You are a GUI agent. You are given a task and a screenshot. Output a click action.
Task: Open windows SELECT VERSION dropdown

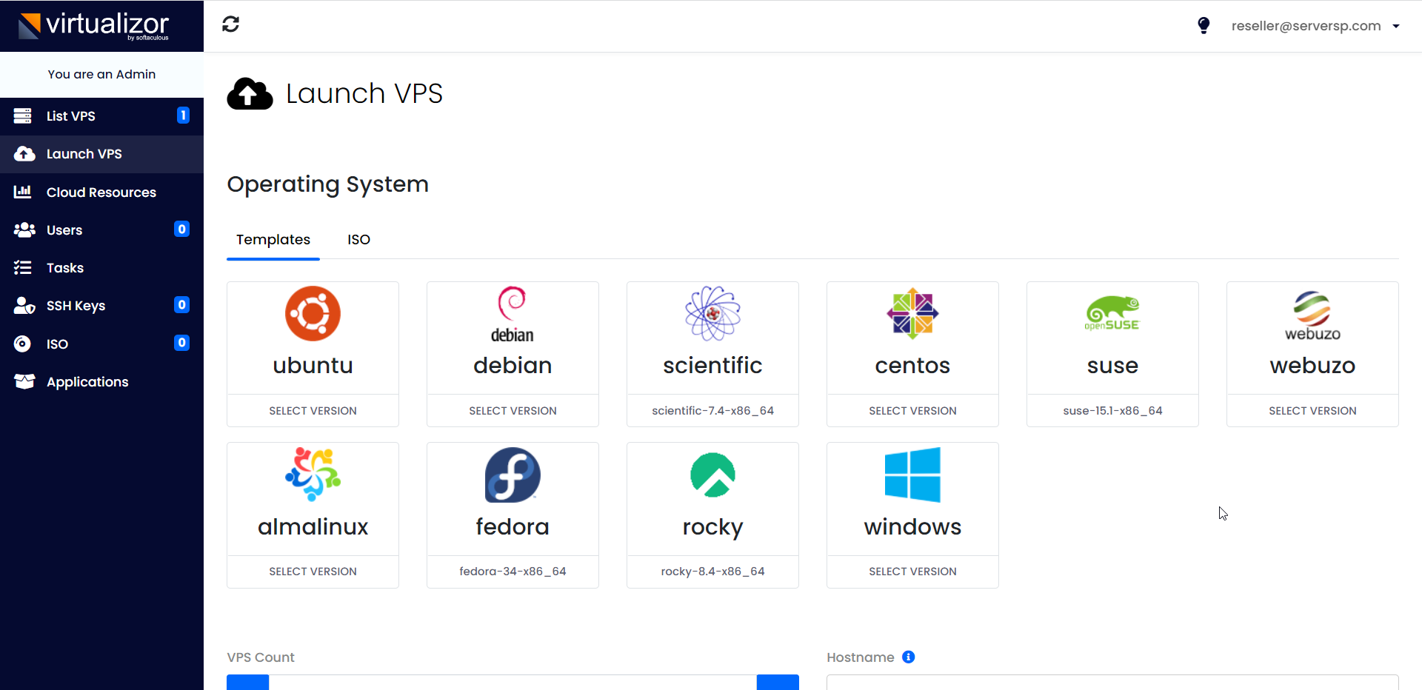912,572
